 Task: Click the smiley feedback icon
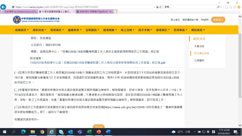(239, 7)
